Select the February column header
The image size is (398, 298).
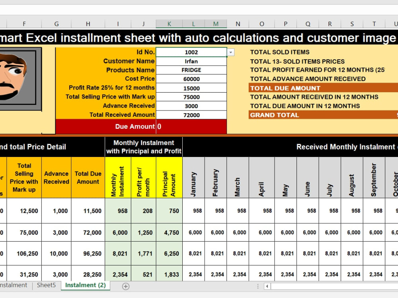[x=216, y=177]
